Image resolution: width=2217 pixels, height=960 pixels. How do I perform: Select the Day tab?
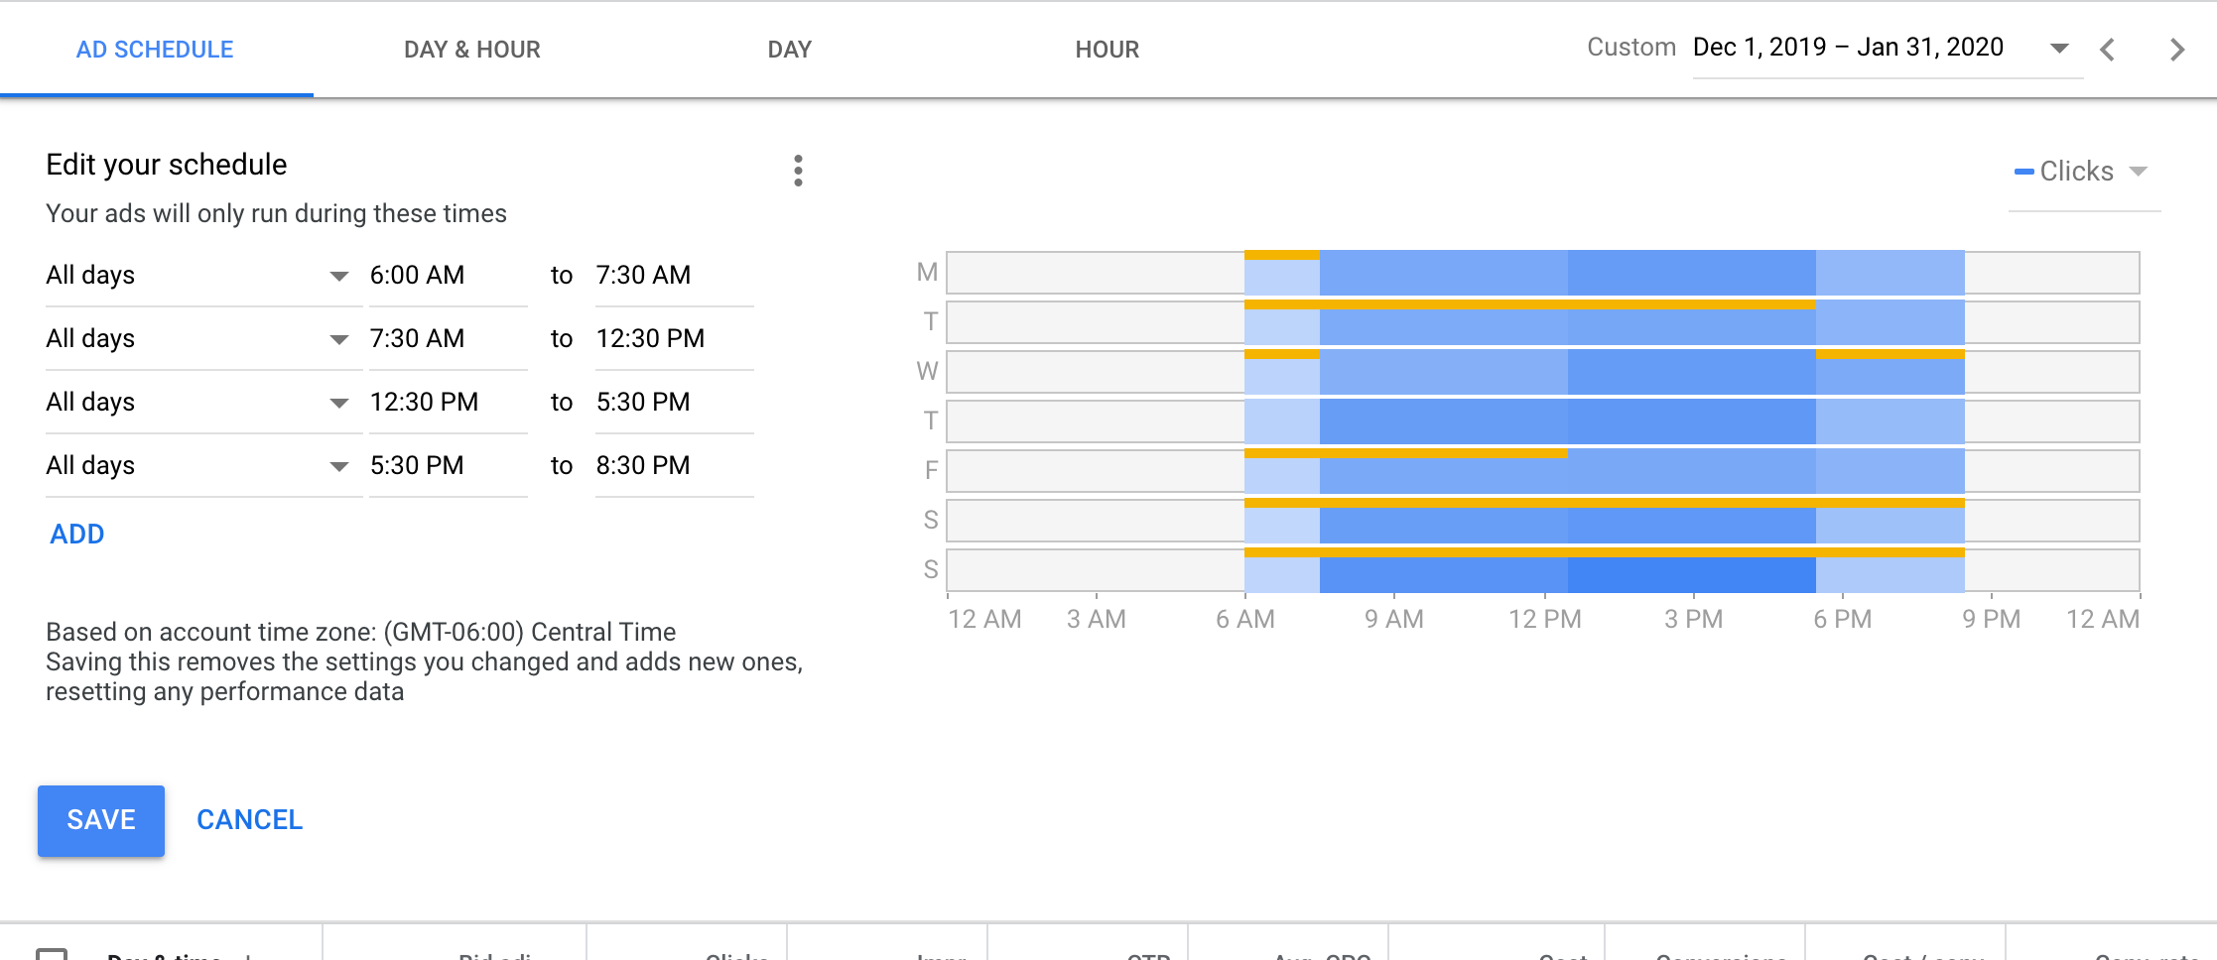[x=789, y=50]
